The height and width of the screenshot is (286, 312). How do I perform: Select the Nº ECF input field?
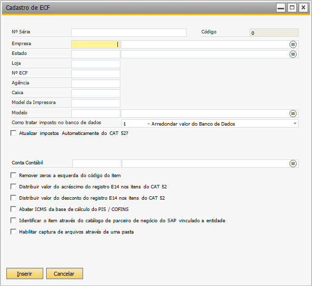click(96, 74)
